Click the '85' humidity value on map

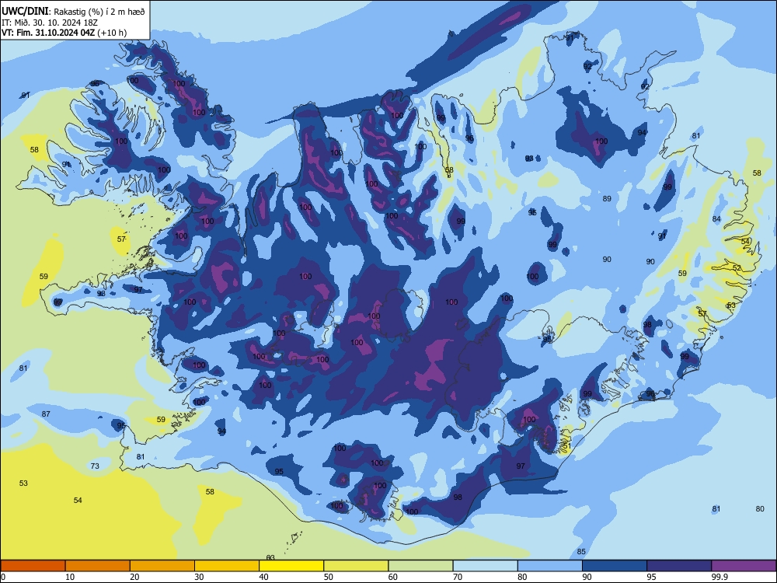pyautogui.click(x=581, y=552)
